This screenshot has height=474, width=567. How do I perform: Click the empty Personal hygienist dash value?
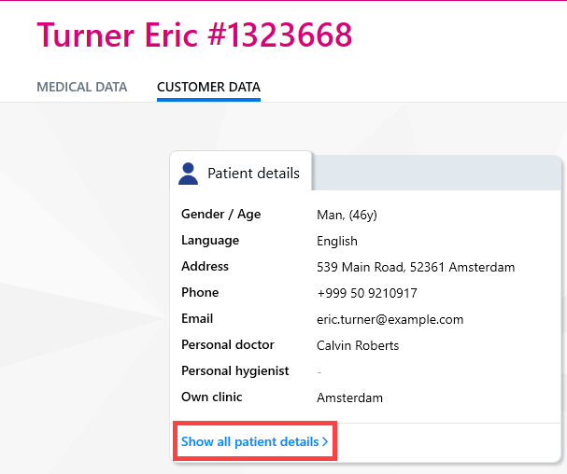point(319,371)
